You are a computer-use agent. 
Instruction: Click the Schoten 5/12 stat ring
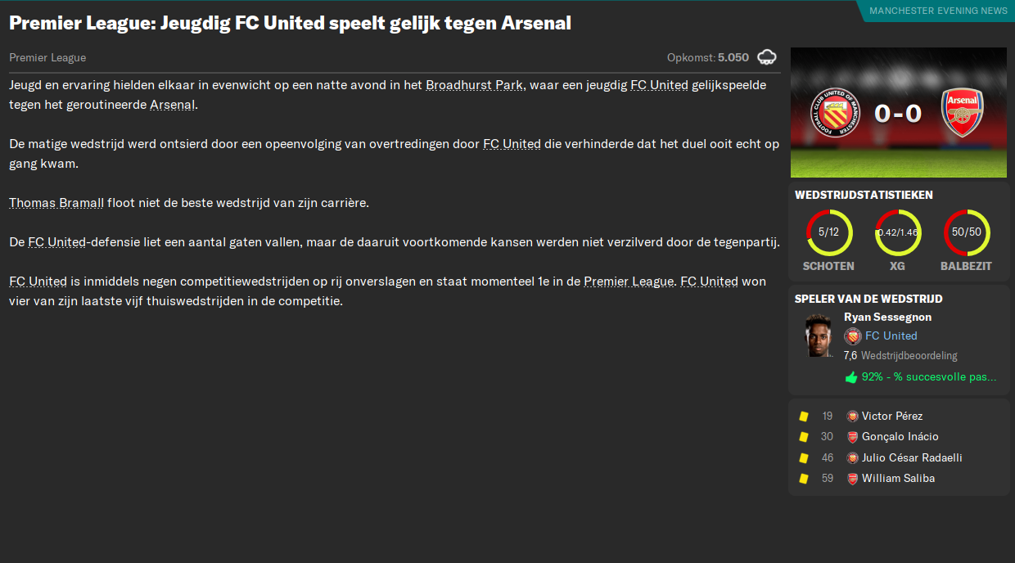pos(829,232)
